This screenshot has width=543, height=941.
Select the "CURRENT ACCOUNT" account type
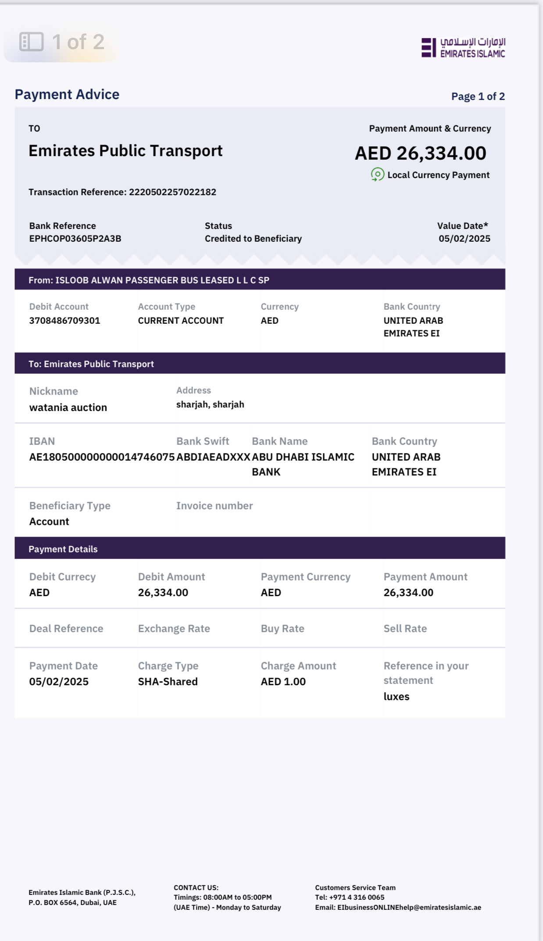[181, 321]
